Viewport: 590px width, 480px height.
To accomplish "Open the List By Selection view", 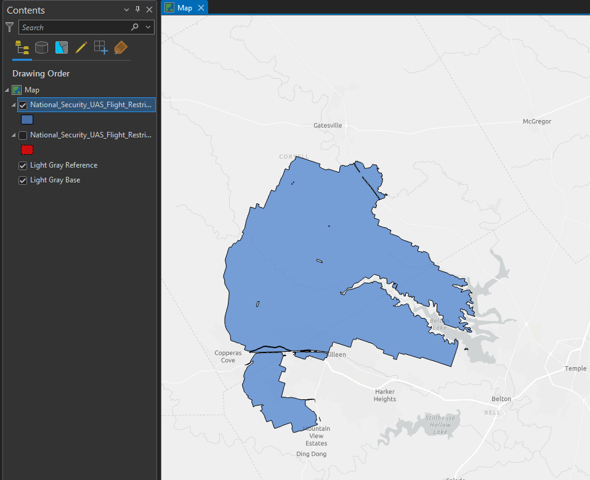I will click(x=61, y=47).
